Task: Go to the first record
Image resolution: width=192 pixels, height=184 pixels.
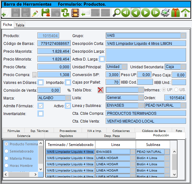Action: 126,13
